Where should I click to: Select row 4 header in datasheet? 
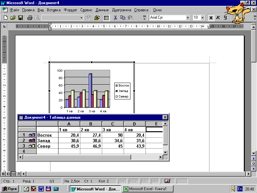pos(27,151)
